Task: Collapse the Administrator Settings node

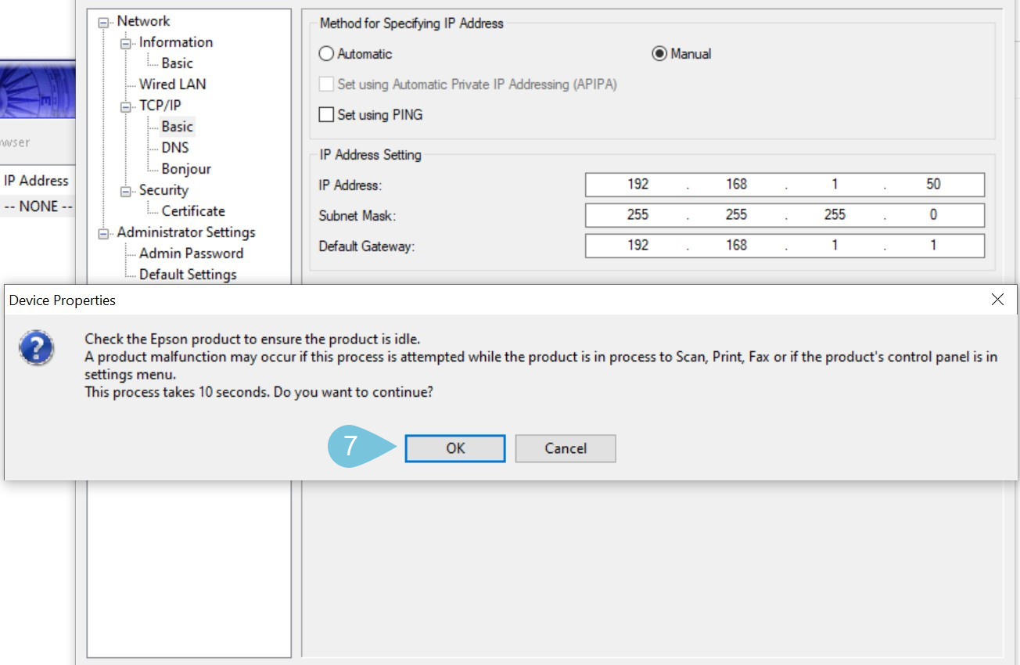Action: pyautogui.click(x=103, y=234)
